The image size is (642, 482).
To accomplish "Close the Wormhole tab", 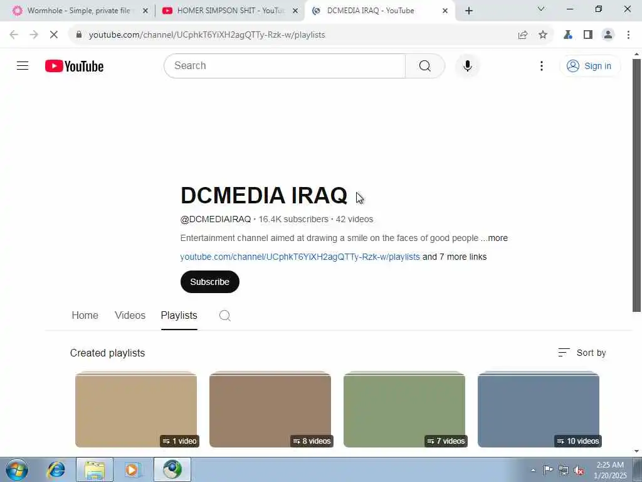I will [x=145, y=11].
